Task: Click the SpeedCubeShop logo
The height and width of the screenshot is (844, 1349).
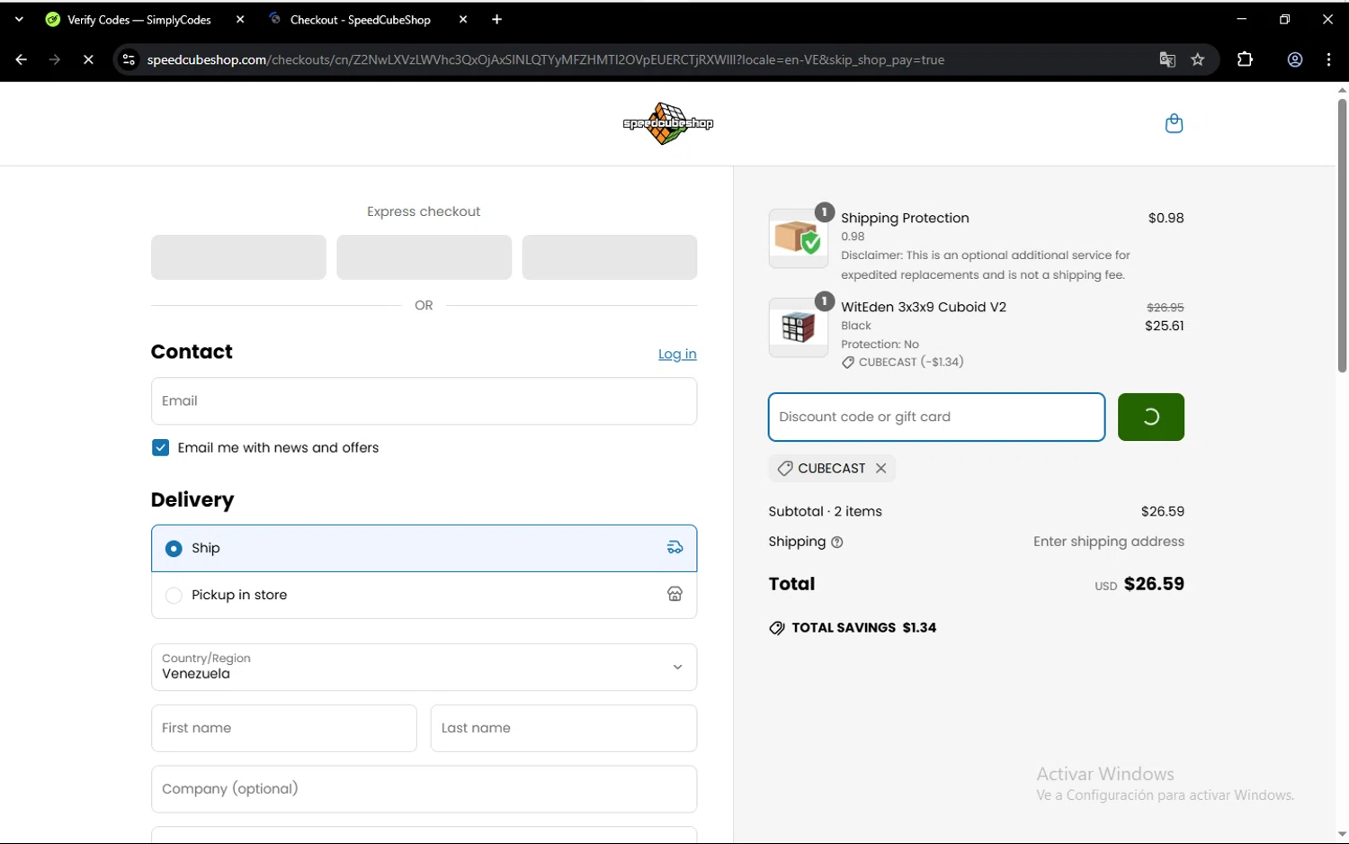Action: (x=667, y=123)
